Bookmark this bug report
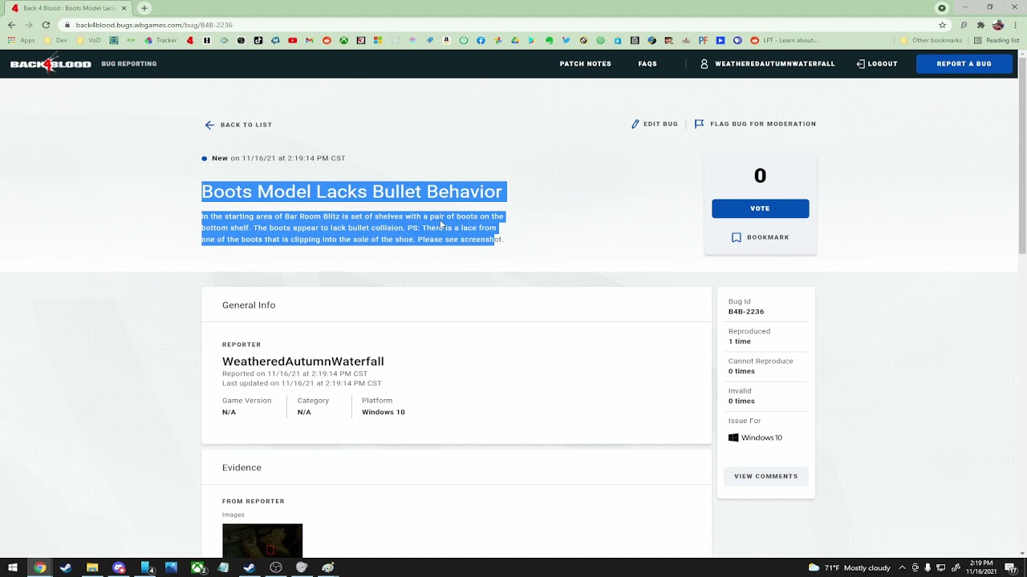 click(x=760, y=237)
